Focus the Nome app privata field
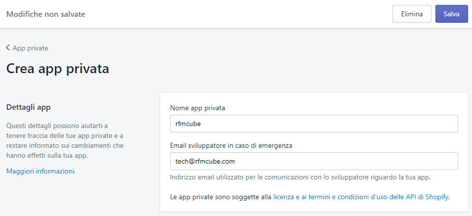Viewport: 472px width, 216px height. pyautogui.click(x=314, y=124)
